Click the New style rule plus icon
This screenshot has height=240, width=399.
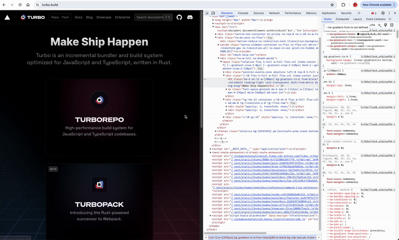380,24
